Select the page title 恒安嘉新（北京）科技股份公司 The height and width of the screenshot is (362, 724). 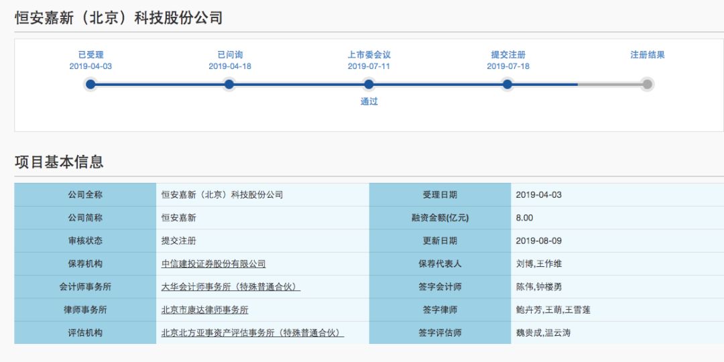119,18
